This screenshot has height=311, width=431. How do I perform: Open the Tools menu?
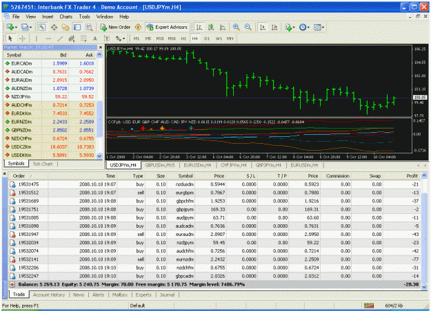pyautogui.click(x=84, y=17)
